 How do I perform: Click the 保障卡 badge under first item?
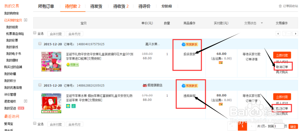(72, 65)
